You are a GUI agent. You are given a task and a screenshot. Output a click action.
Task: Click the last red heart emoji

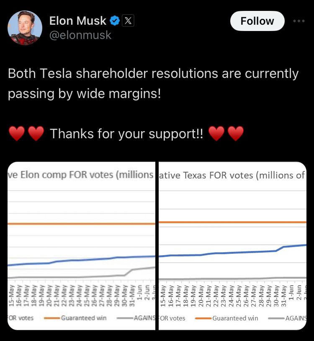pos(236,134)
